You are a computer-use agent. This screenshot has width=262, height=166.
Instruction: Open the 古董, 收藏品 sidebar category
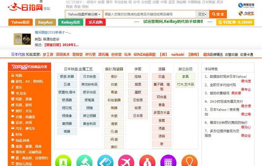23,117
